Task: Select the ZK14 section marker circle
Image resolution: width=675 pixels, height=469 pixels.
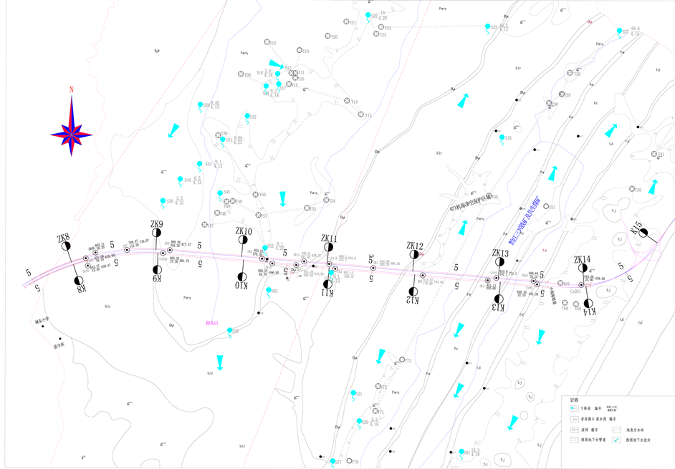Action: pyautogui.click(x=582, y=269)
